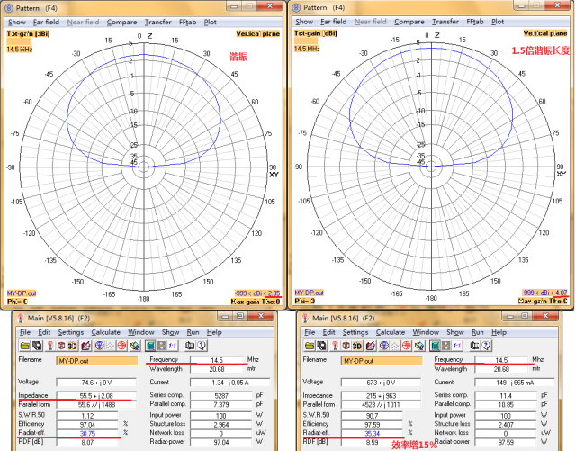Open FFtab menu in left Pattern window
The height and width of the screenshot is (451, 576).
[x=188, y=22]
